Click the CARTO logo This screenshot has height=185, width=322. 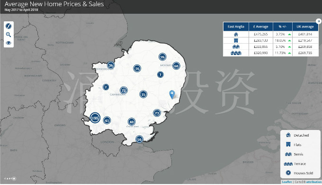click(10, 179)
